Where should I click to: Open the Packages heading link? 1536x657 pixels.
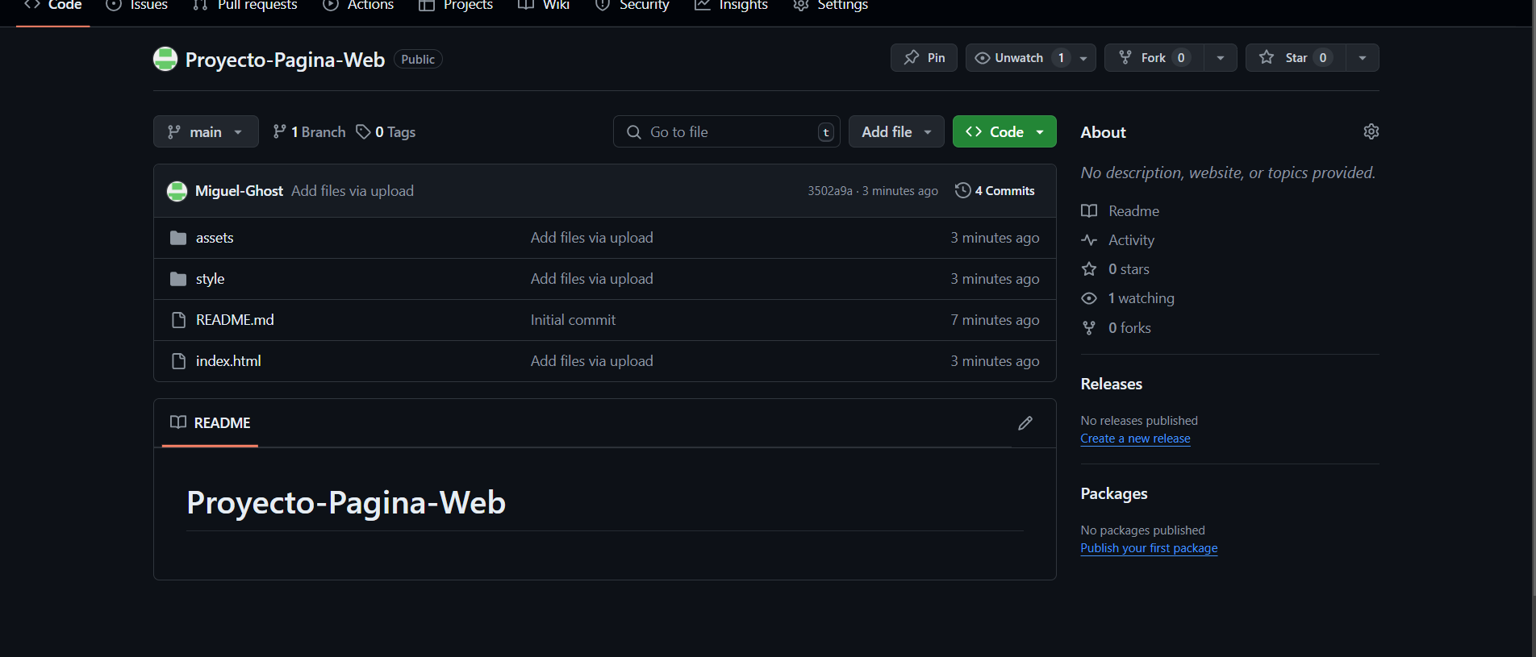pyautogui.click(x=1114, y=494)
